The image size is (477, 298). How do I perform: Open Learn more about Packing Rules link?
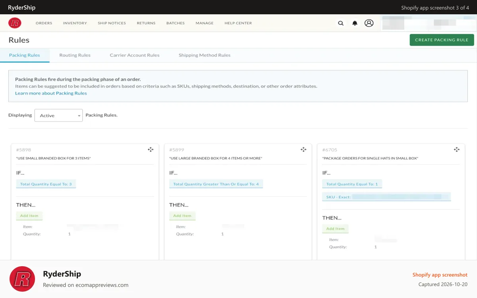(x=51, y=93)
